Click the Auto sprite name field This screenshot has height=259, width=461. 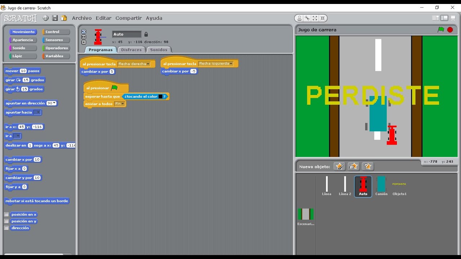(127, 34)
